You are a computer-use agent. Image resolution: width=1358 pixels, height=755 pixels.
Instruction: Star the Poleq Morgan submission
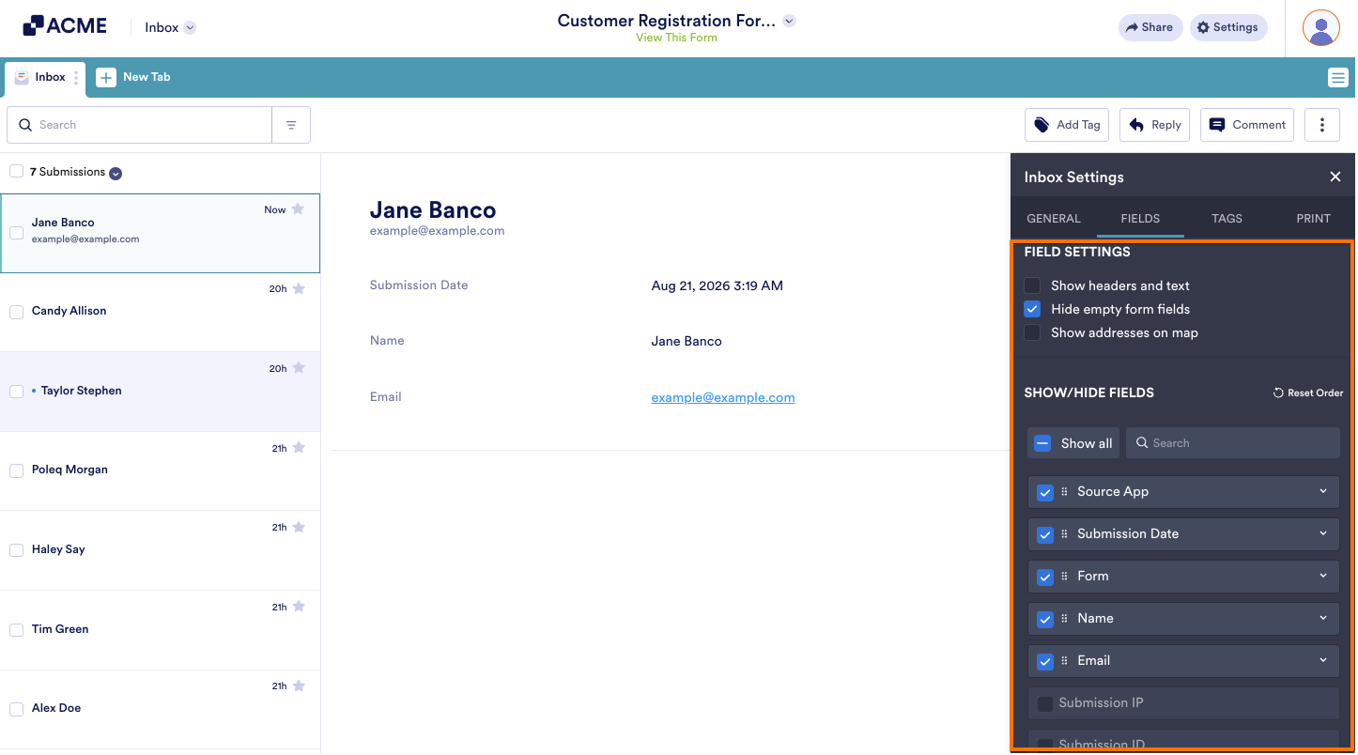tap(299, 448)
